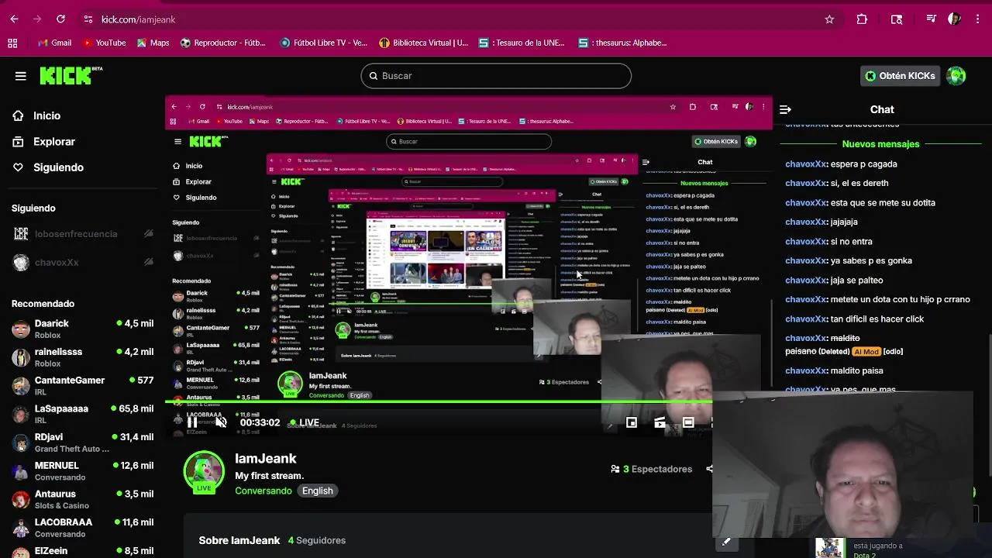Open the apps grid in bookmarks bar
This screenshot has height=558, width=992.
pyautogui.click(x=12, y=43)
